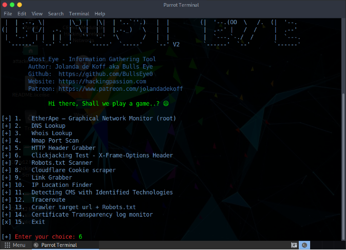346x250 pixels.
Task: Open the View menu
Action: (37, 14)
